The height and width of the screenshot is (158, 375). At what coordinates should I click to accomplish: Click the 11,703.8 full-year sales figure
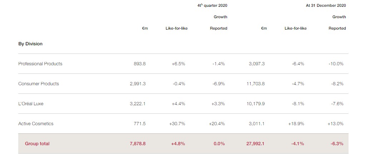click(x=256, y=84)
